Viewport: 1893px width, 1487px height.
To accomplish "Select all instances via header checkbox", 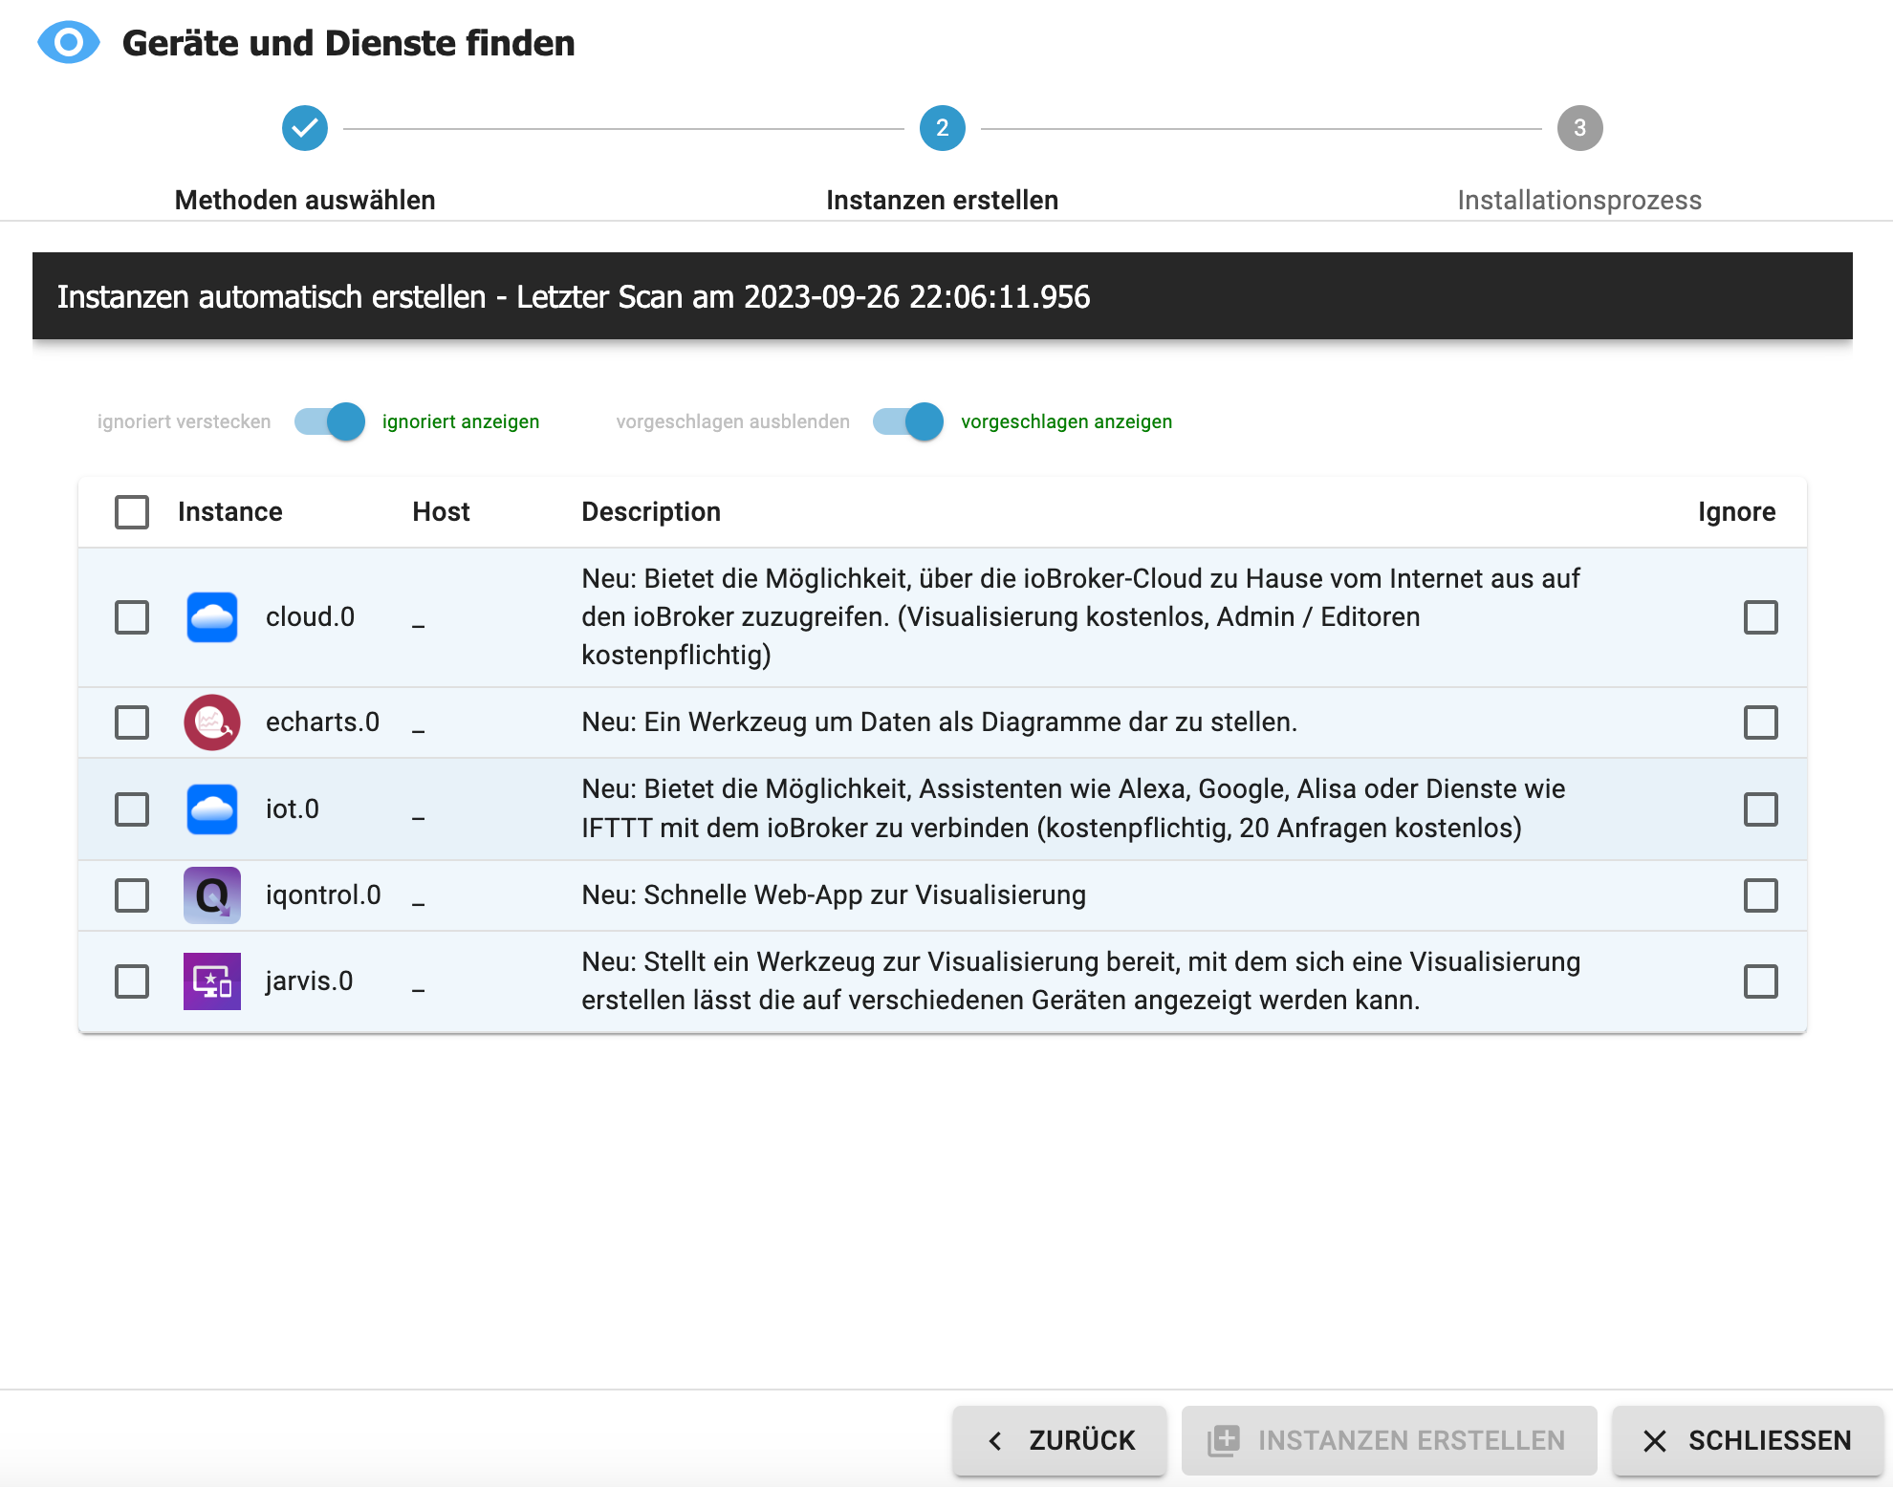I will (x=132, y=512).
